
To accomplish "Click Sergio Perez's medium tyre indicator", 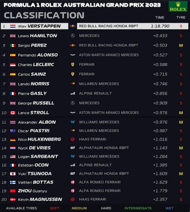I will [181, 46].
